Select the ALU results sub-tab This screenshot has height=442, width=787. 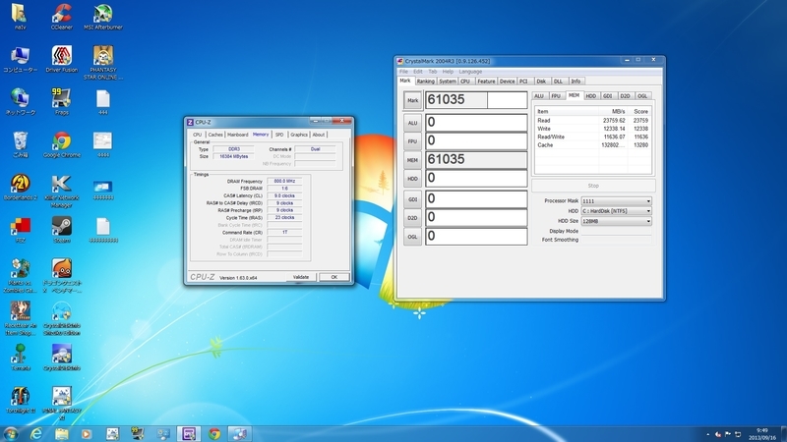click(x=539, y=95)
